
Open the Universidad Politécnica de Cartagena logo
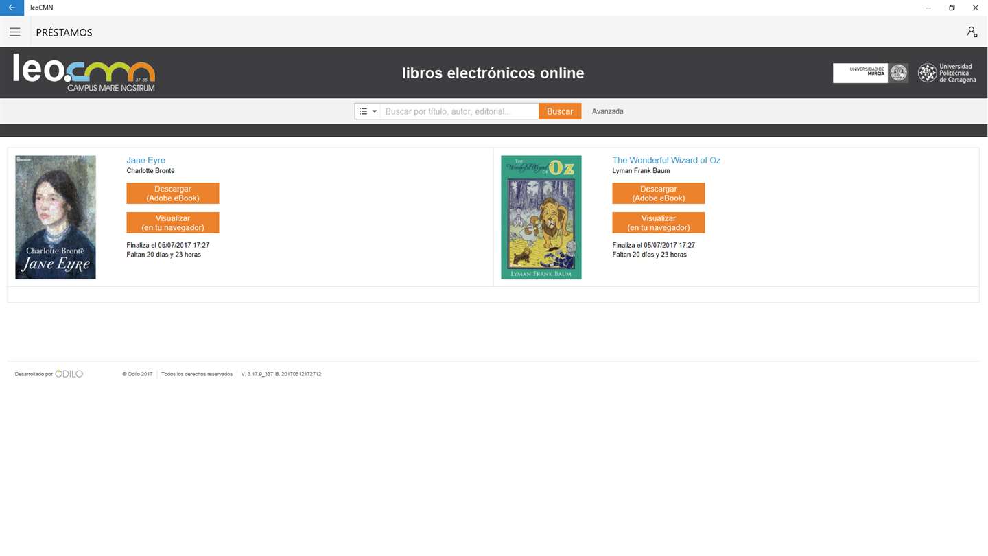click(x=948, y=73)
